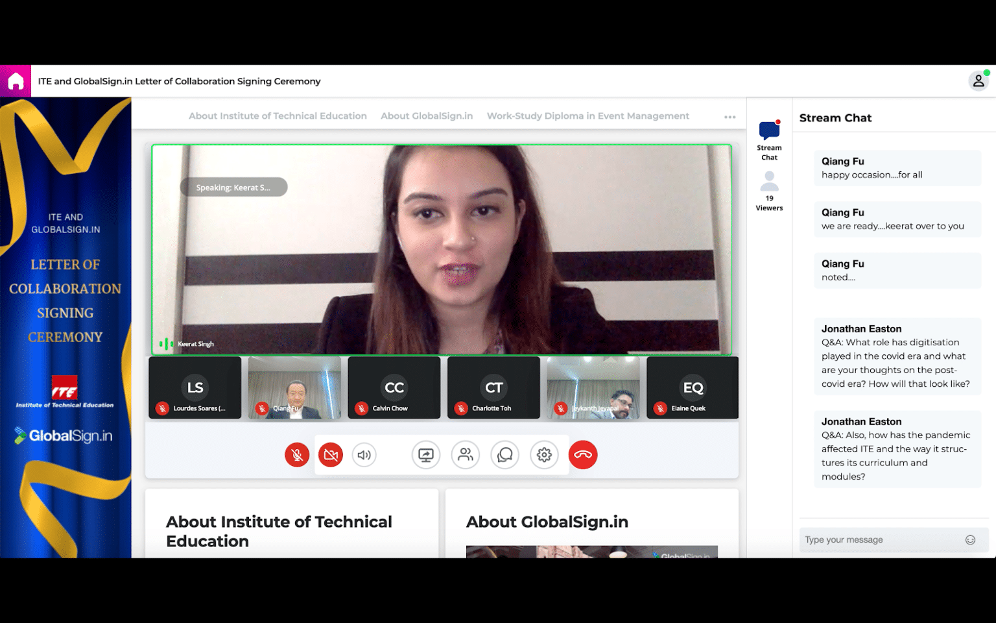The image size is (996, 623).
Task: Unmute Qiang Fu's microphone badge
Action: (262, 409)
